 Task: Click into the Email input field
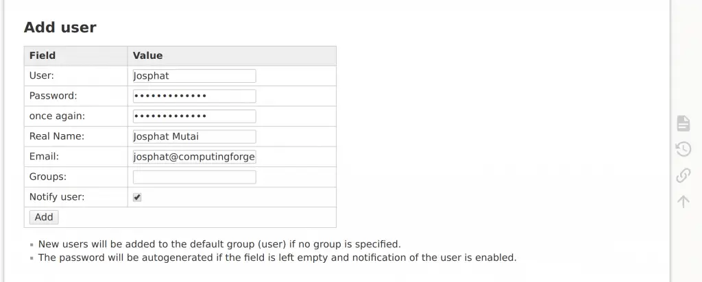coord(194,157)
